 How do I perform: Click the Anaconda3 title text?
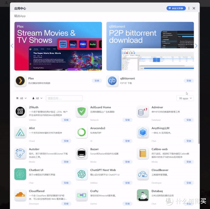(98, 128)
